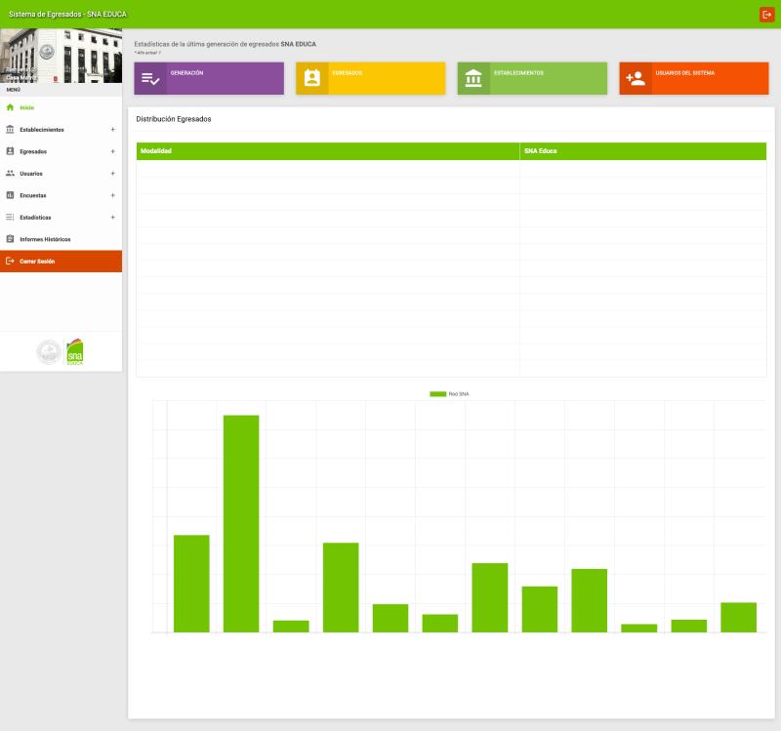
Task: Click the home icon beside Inicio
Action: point(10,107)
